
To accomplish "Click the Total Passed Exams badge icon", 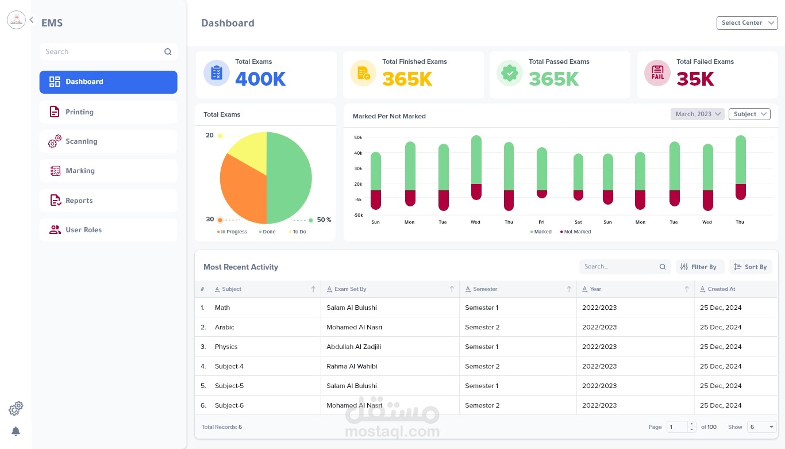I will 509,73.
